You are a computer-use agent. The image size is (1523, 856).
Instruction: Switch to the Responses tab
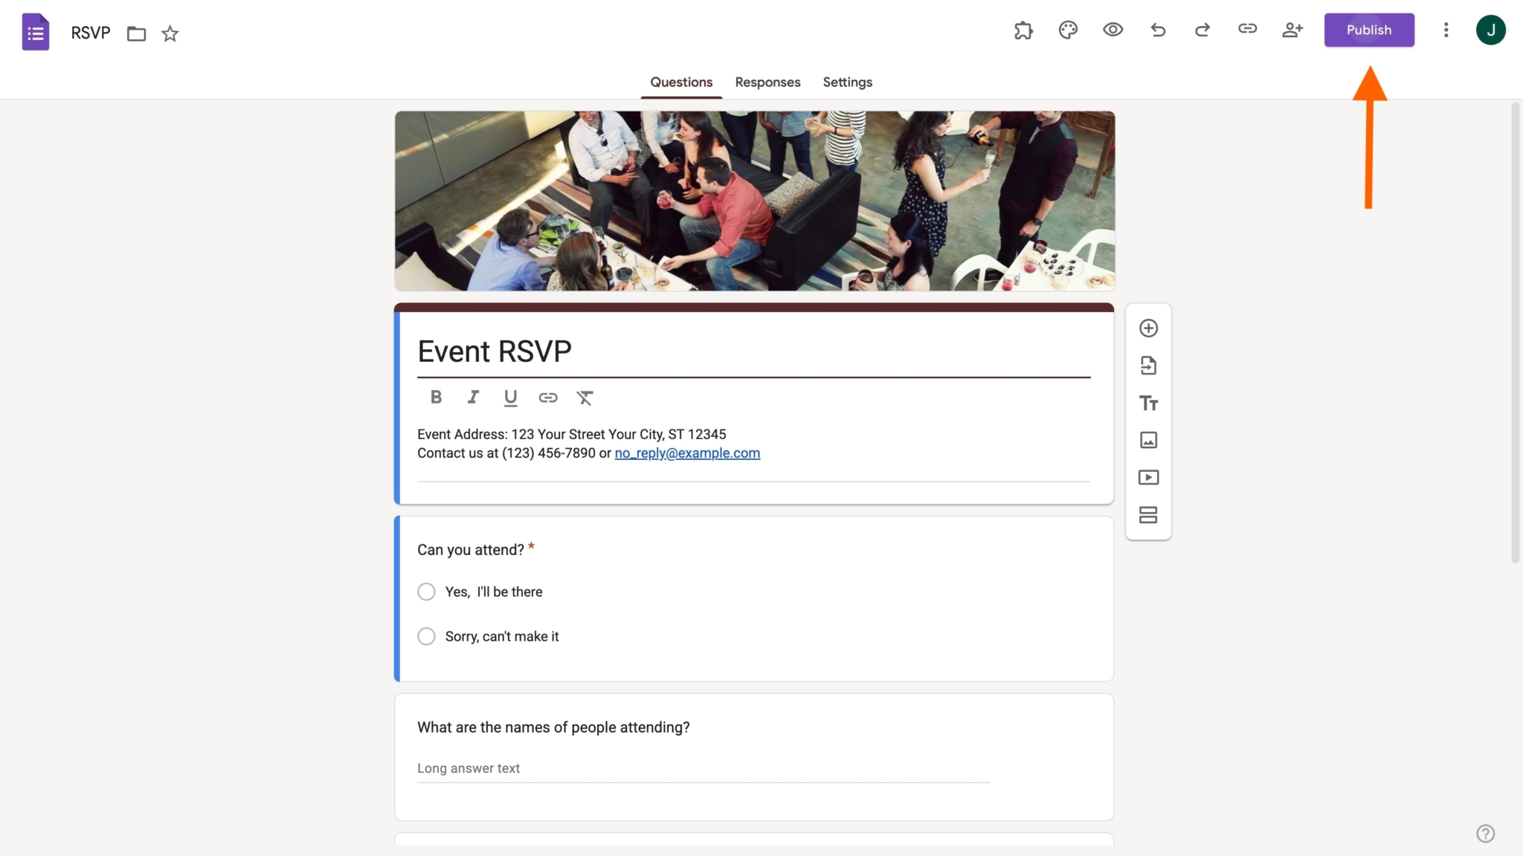point(767,82)
